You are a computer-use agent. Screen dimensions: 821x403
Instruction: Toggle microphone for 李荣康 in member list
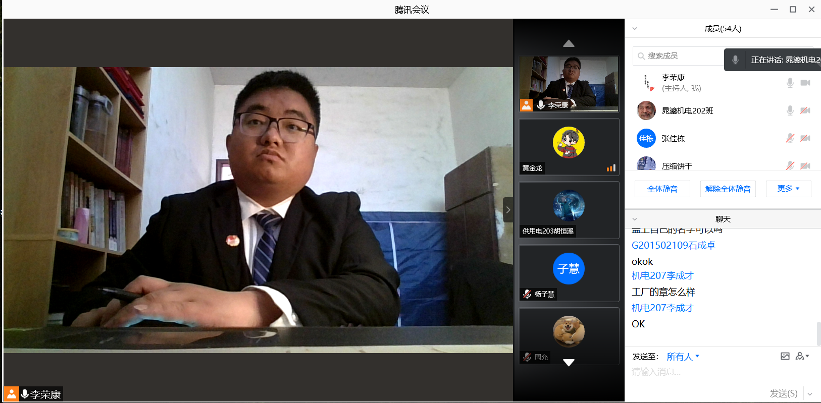click(x=790, y=83)
